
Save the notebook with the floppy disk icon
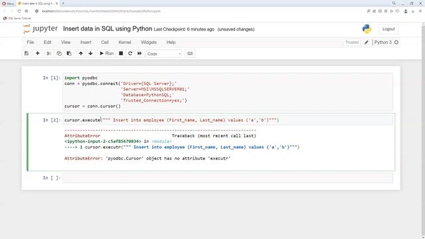point(27,53)
